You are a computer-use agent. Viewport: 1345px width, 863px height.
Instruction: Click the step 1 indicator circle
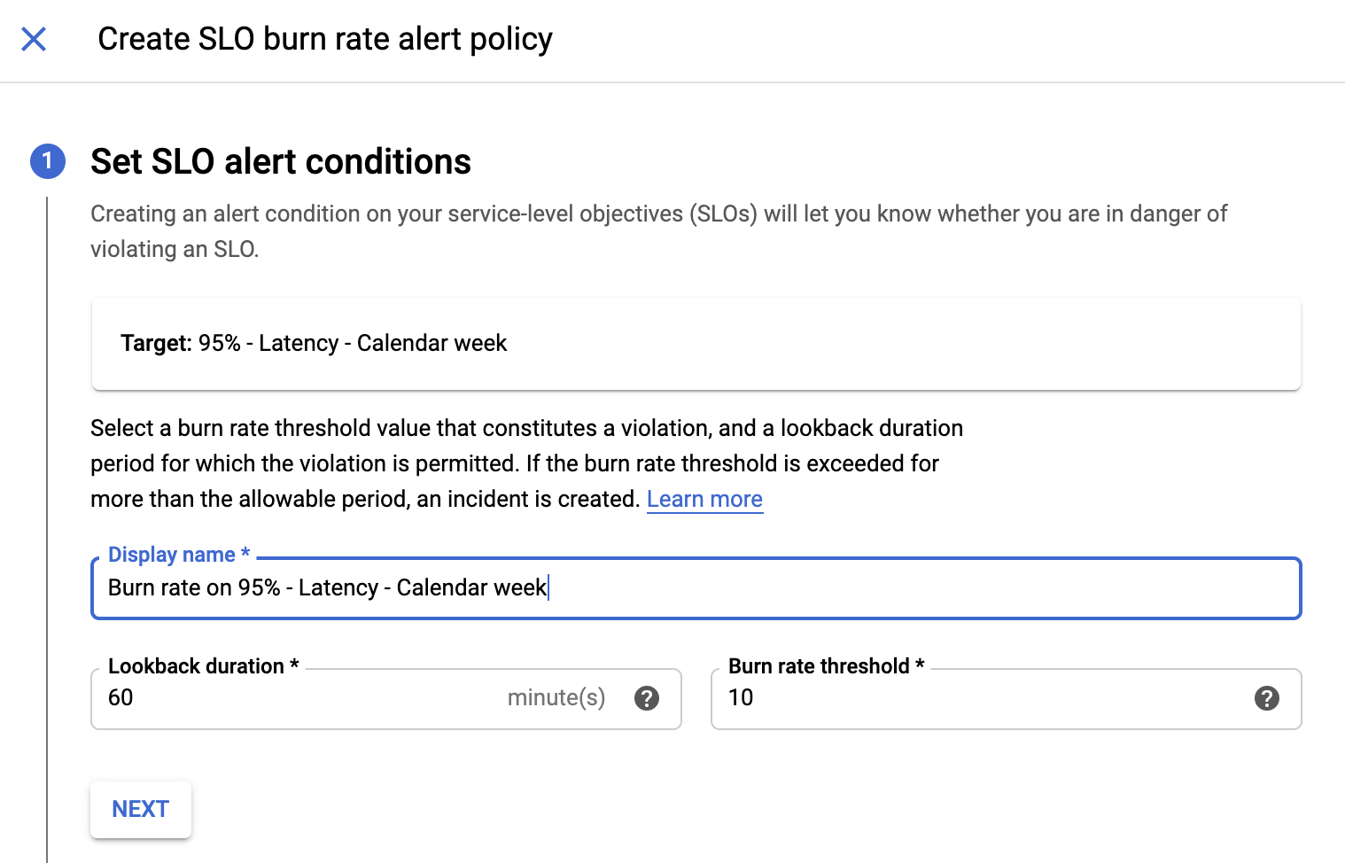pos(49,161)
